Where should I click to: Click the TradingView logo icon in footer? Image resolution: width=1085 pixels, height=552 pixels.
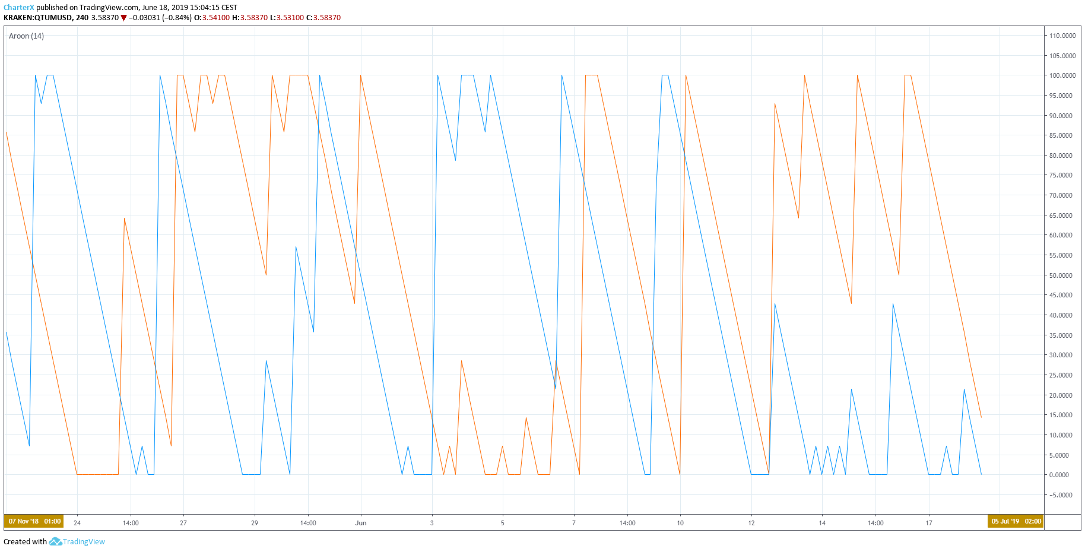55,541
